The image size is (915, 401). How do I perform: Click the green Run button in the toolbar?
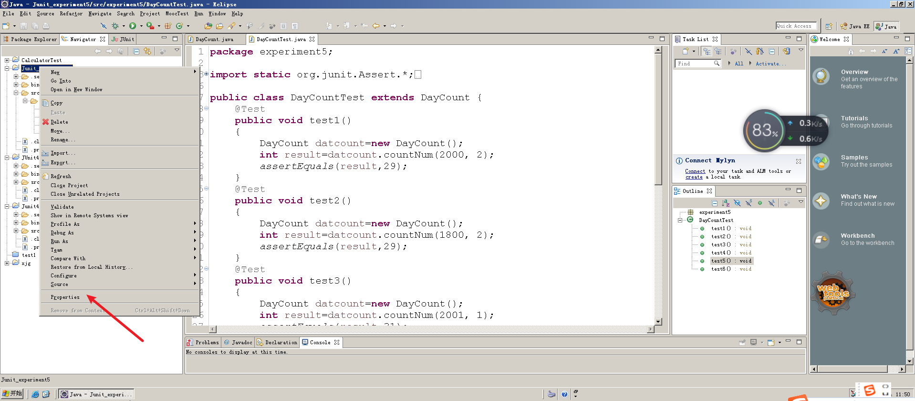(133, 26)
